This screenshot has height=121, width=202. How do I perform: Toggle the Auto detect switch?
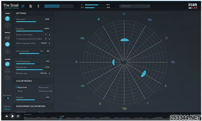tap(7, 98)
